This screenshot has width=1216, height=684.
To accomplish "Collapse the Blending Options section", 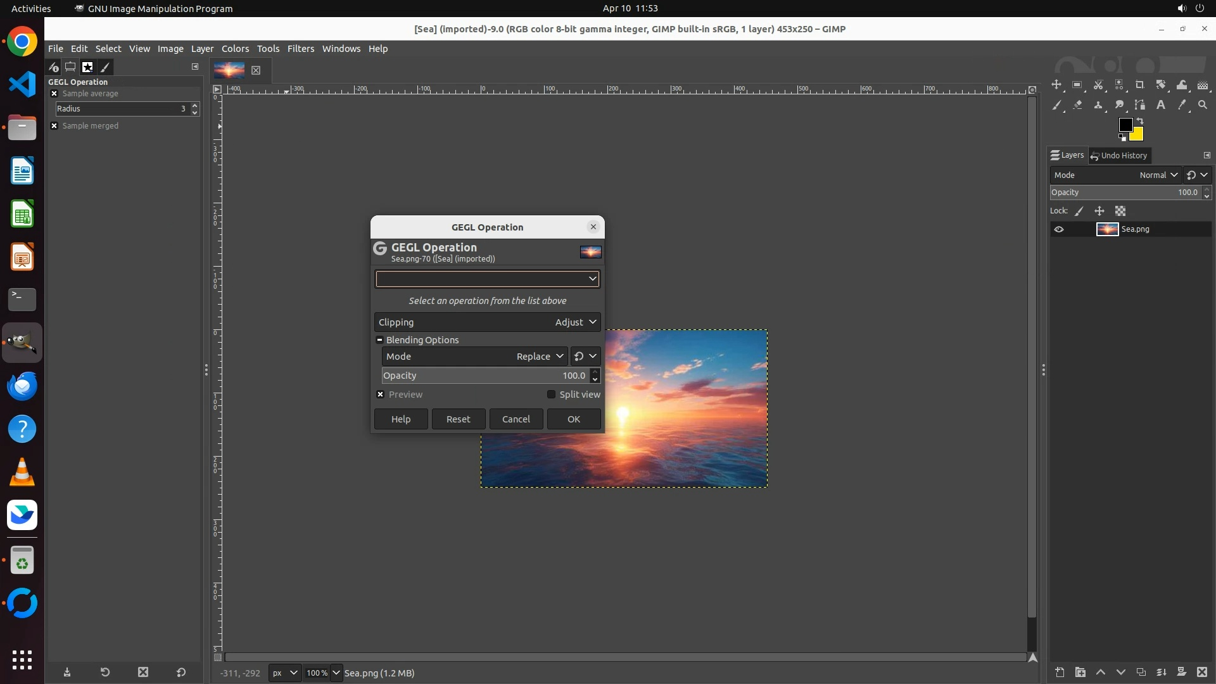I will [x=380, y=340].
